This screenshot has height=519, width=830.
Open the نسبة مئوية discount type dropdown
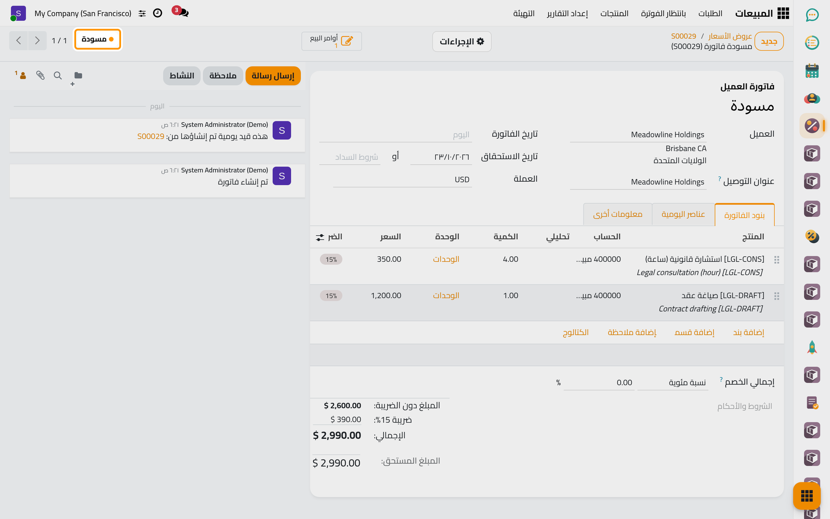click(x=673, y=382)
